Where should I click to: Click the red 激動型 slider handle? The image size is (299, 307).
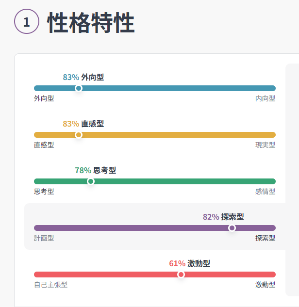[181, 275]
